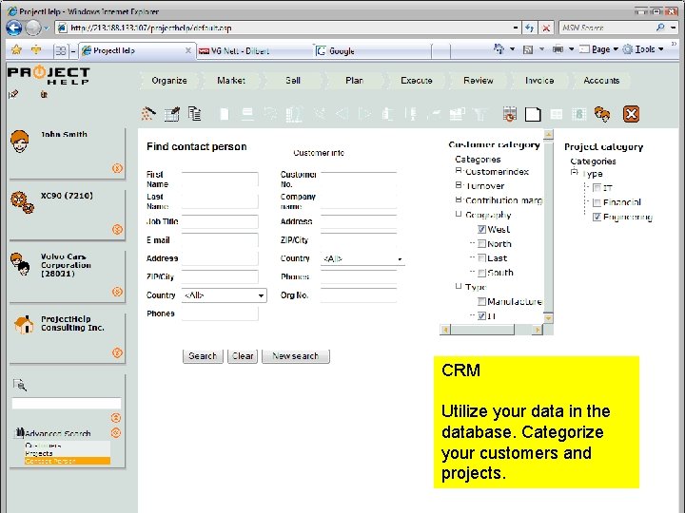Screen dimensions: 685x513
Task: Click the sidebar quick search text box
Action: click(x=66, y=403)
